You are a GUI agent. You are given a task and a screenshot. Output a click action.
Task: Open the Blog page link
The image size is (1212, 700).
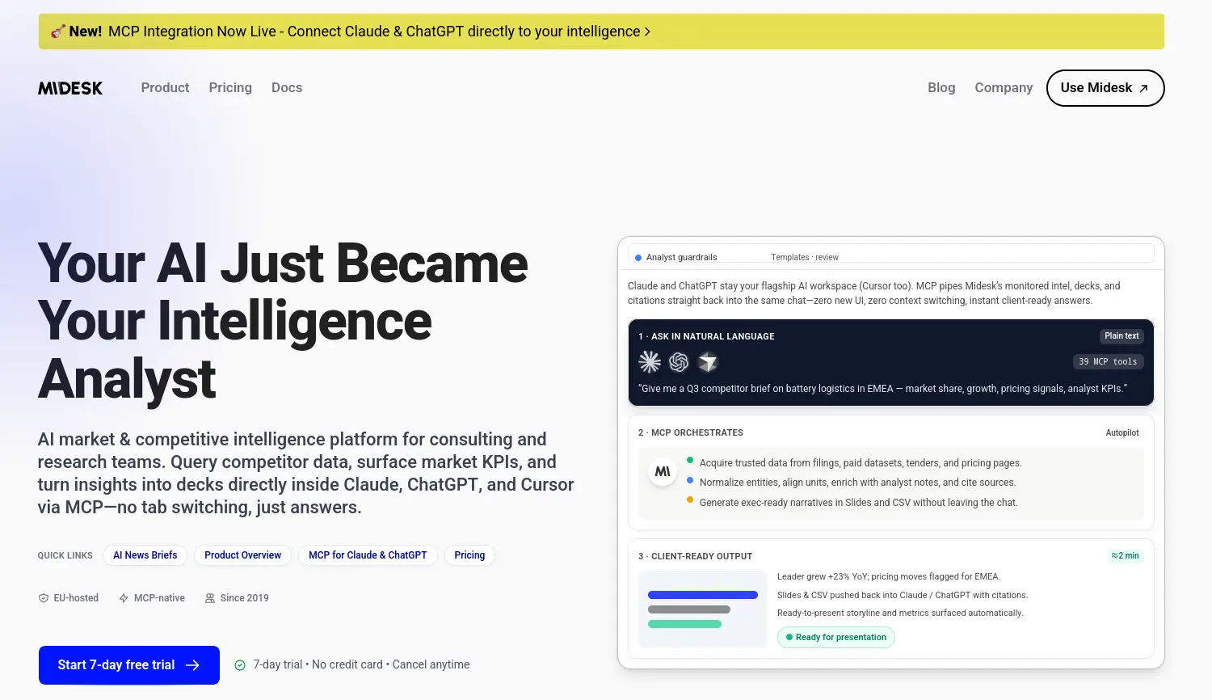click(941, 88)
